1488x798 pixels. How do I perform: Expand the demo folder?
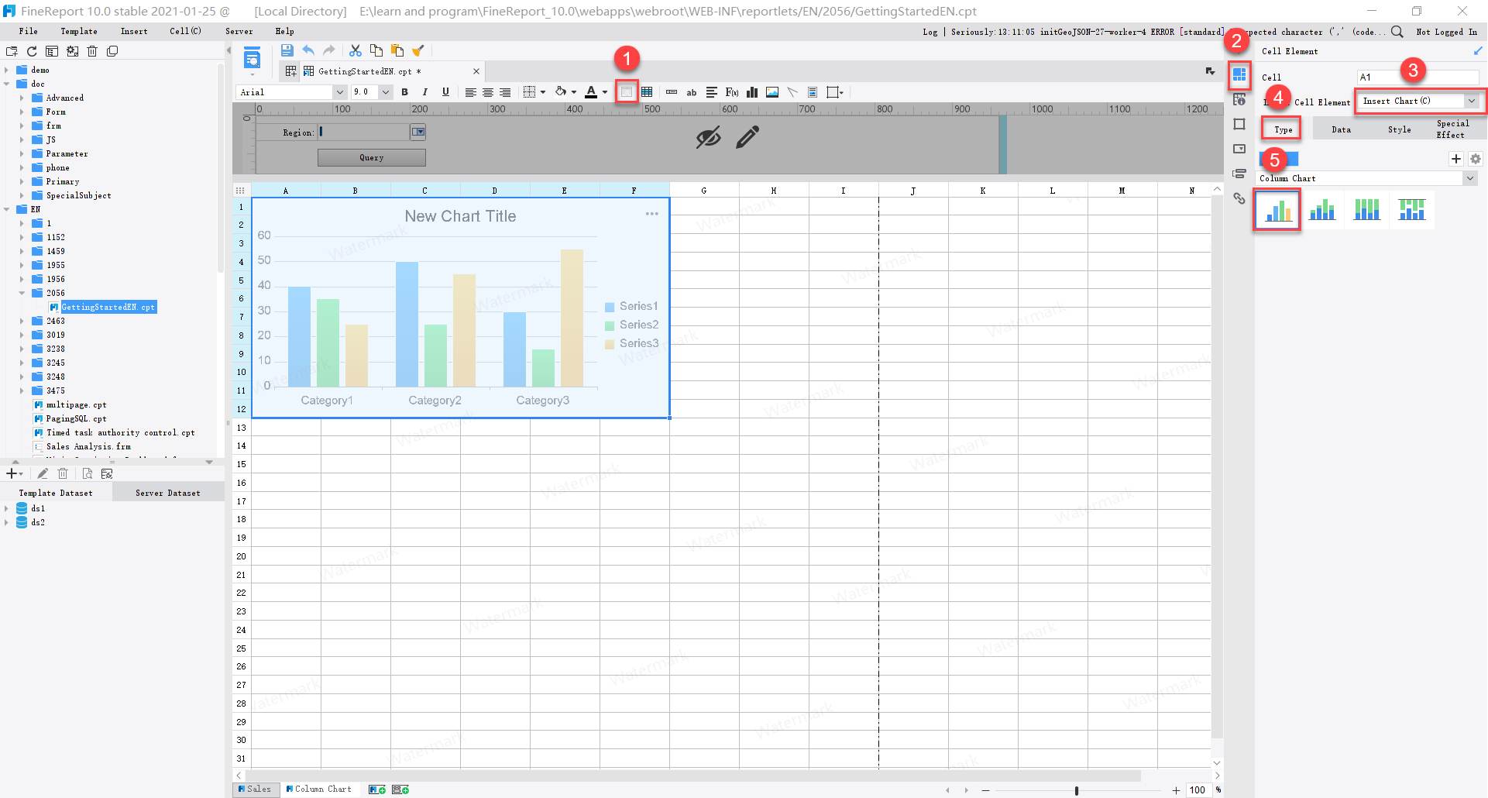click(7, 70)
